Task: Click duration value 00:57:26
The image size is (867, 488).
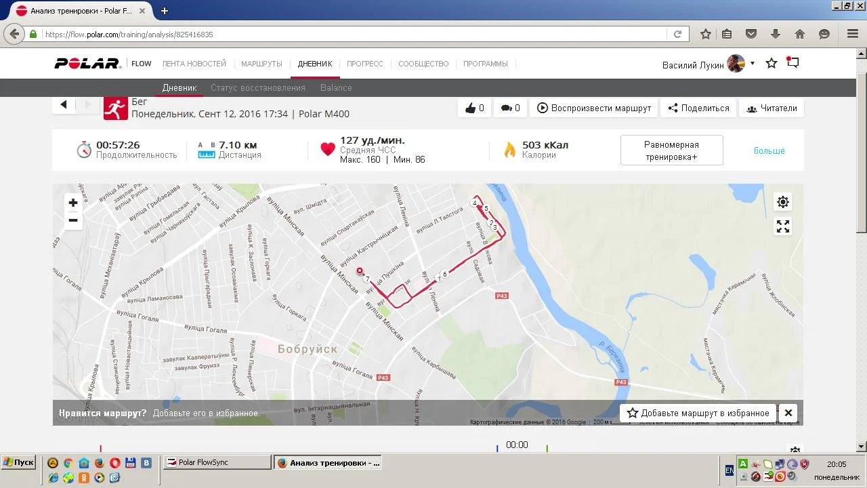Action: click(x=118, y=145)
